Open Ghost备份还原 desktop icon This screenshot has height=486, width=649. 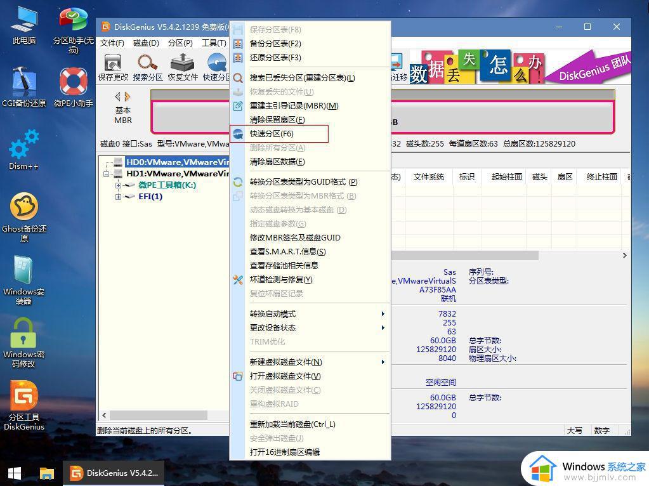(24, 217)
